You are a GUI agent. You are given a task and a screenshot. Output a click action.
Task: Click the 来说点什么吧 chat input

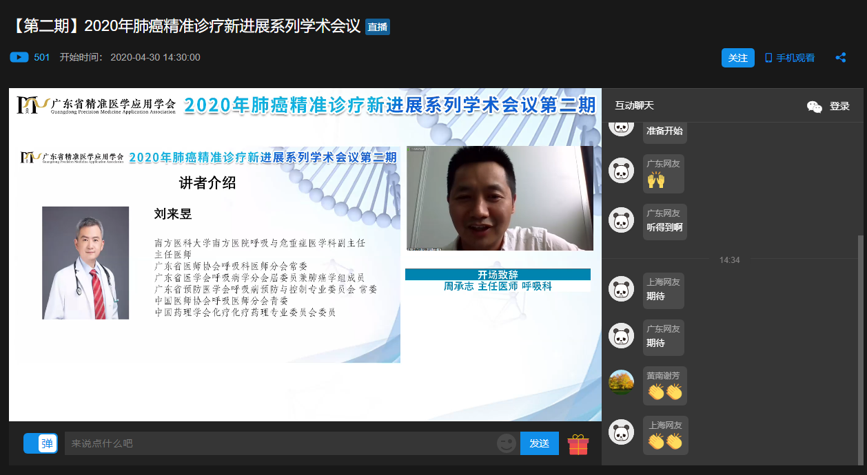279,443
